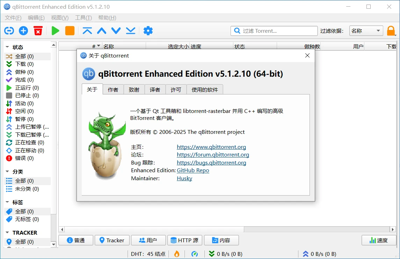Open the 帮助(H) menu
Screen dimensions: 400x259
coord(107,17)
